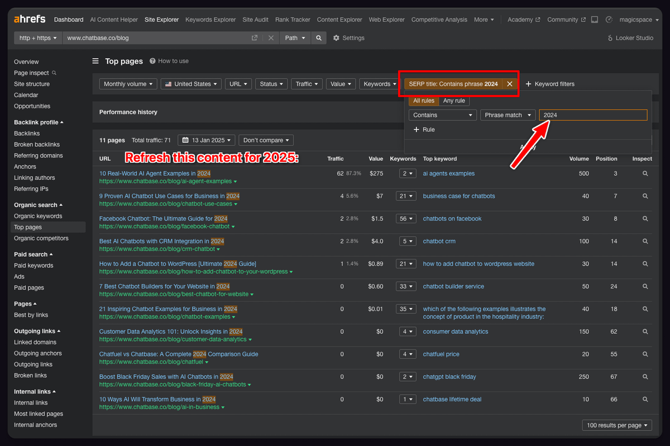
Task: Open Organic keywords in the sidebar
Action: 38,216
